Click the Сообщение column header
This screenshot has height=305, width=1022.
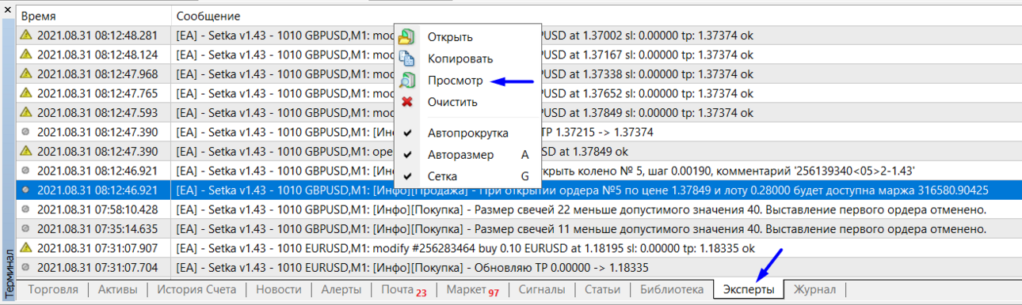click(x=596, y=16)
